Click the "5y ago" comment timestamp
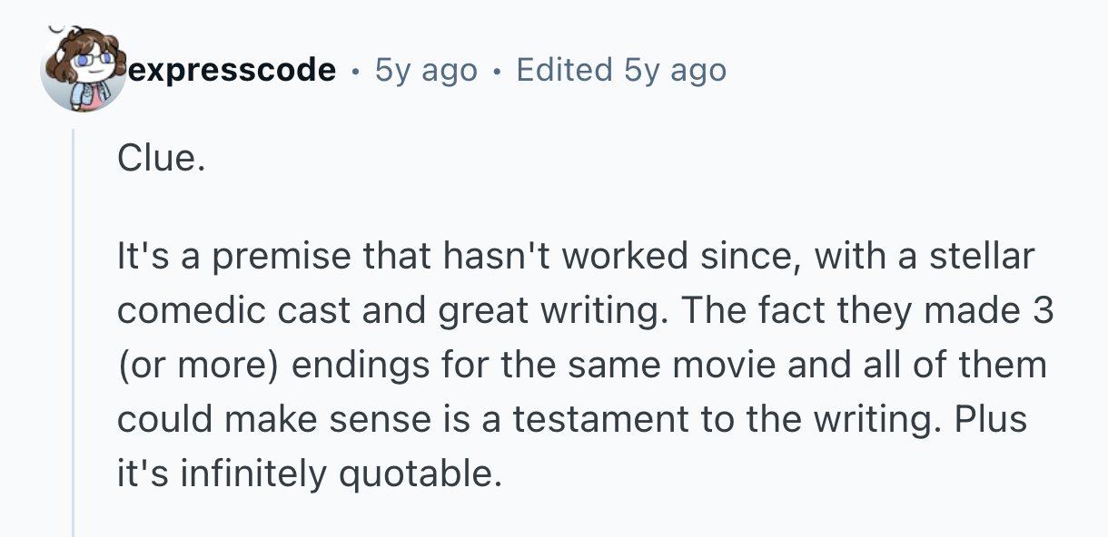The width and height of the screenshot is (1108, 537). [426, 70]
